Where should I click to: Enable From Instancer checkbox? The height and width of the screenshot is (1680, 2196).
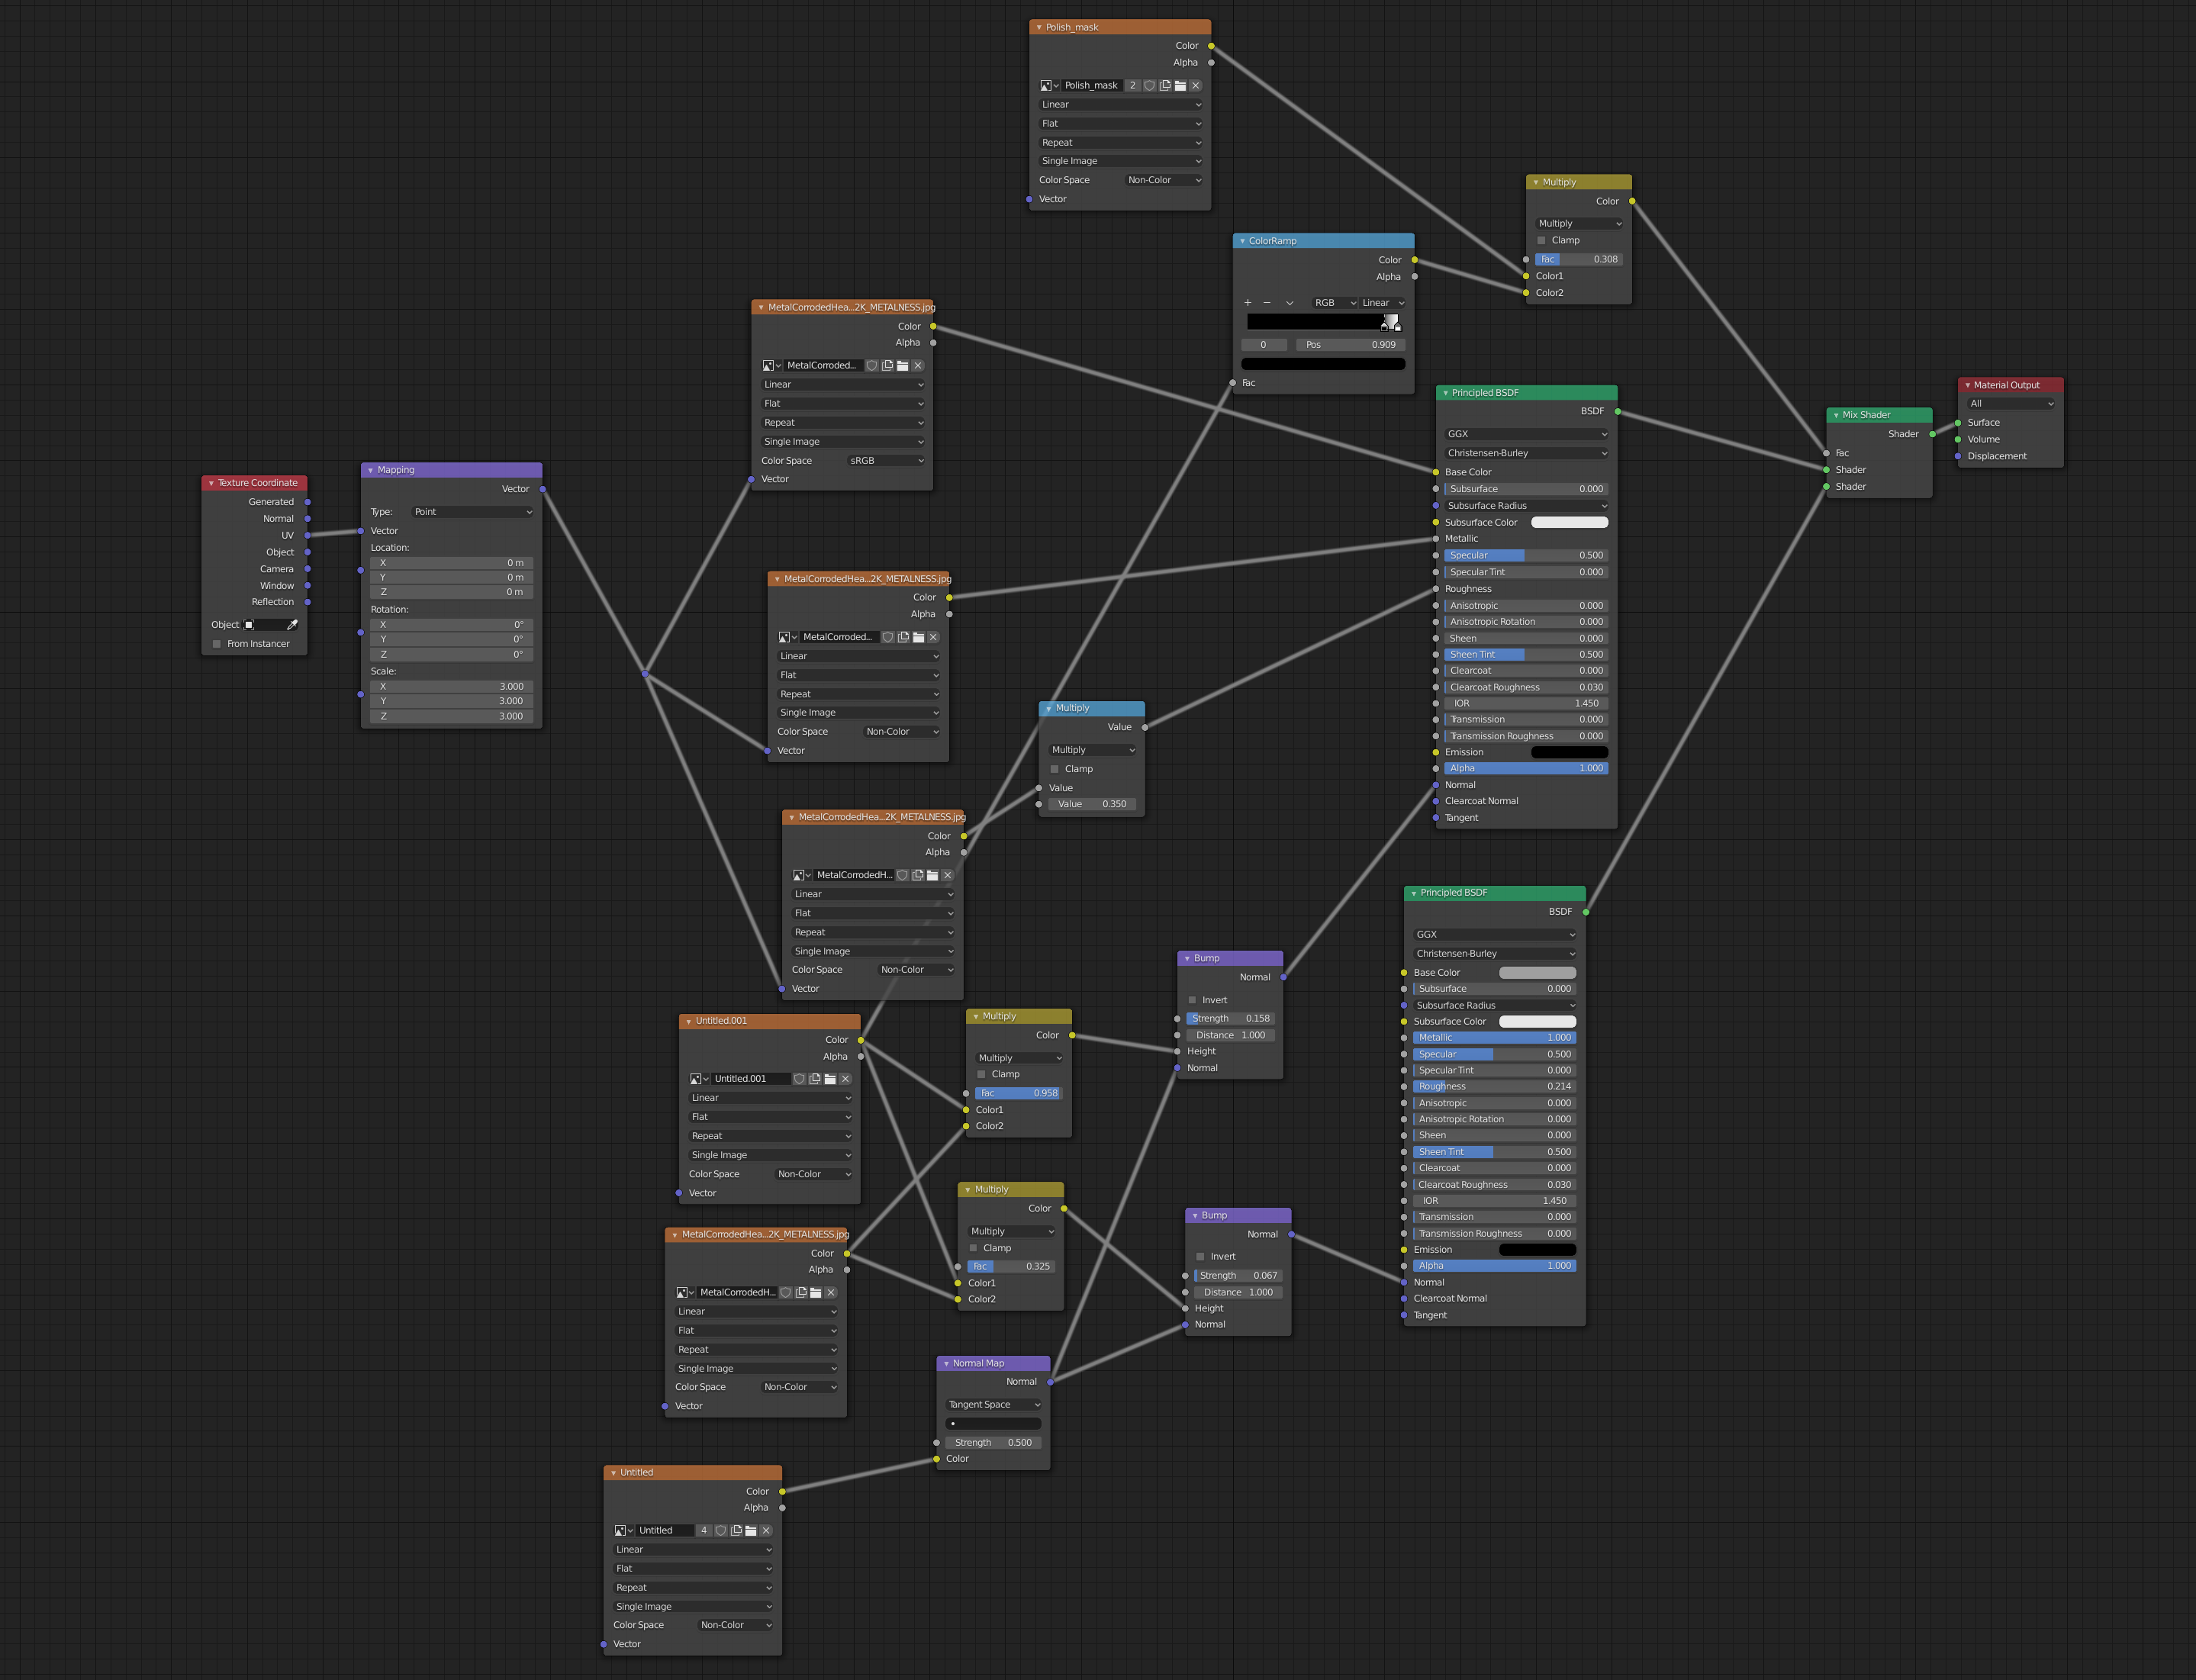coord(217,644)
